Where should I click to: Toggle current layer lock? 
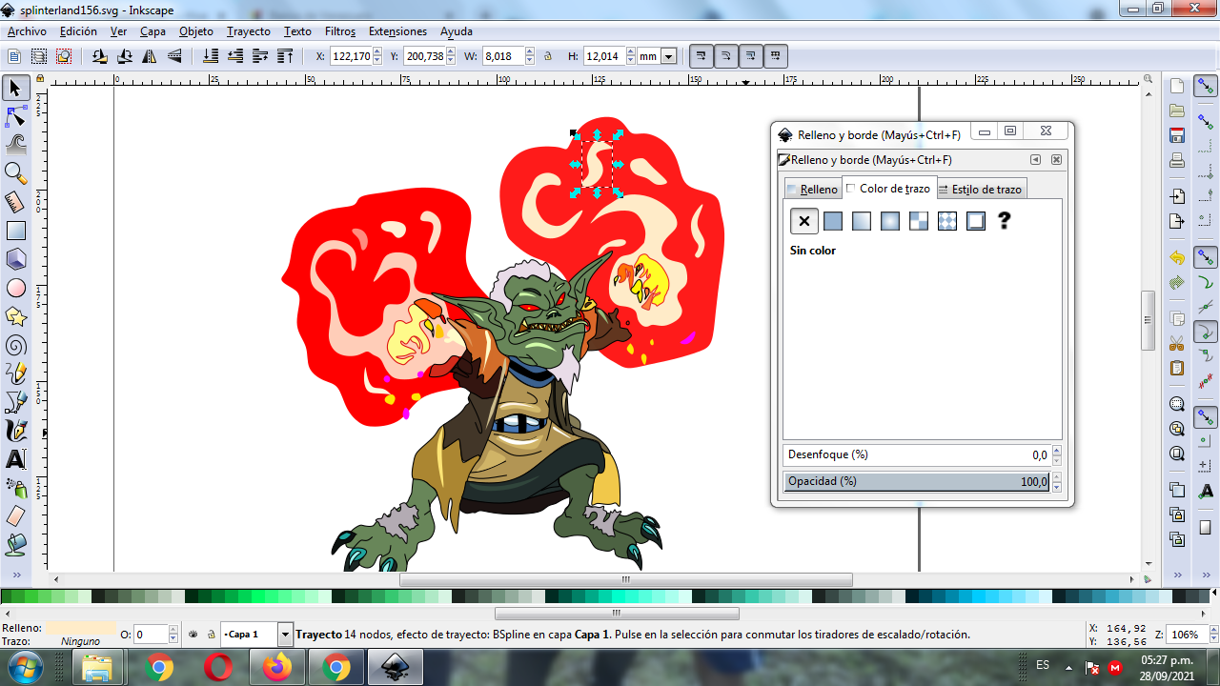(210, 634)
